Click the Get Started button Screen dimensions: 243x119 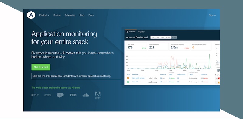41,67
